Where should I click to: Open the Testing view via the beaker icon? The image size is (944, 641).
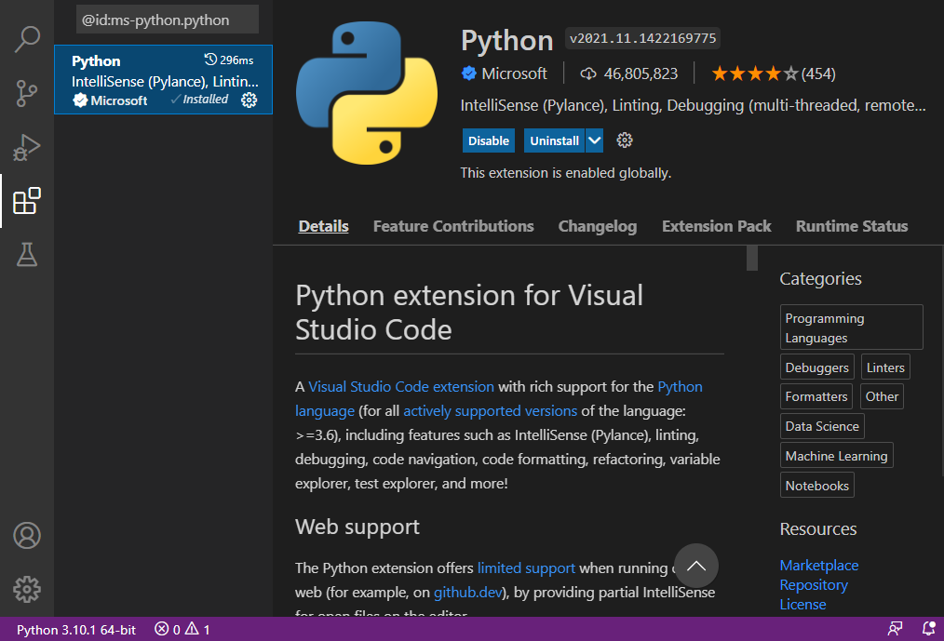coord(27,254)
